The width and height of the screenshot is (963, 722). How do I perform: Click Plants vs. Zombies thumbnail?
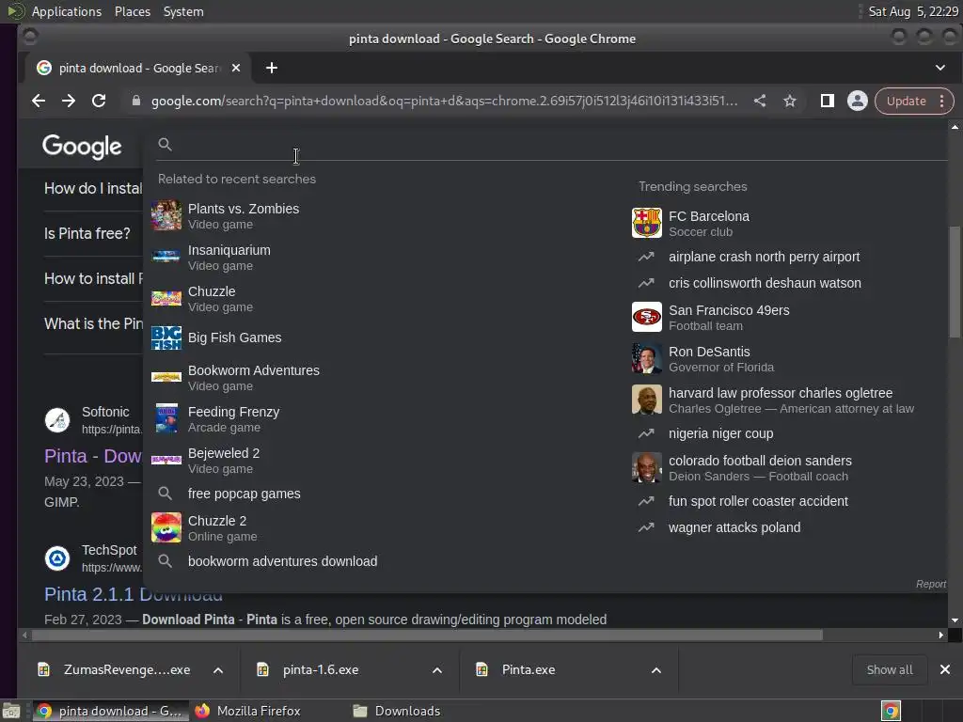(166, 215)
